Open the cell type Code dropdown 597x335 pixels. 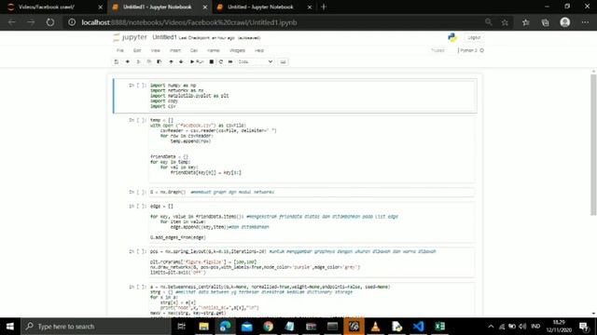(x=255, y=61)
